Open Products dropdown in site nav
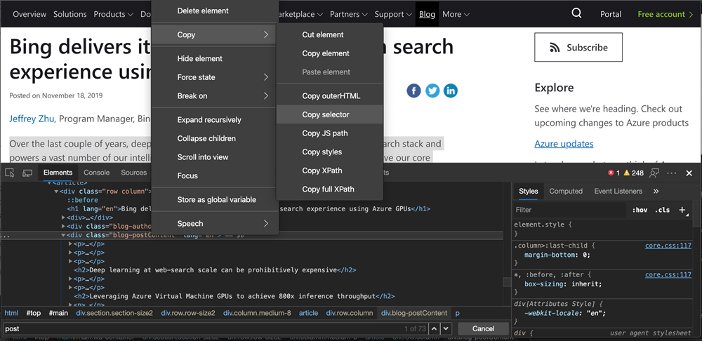702x341 pixels. [113, 14]
